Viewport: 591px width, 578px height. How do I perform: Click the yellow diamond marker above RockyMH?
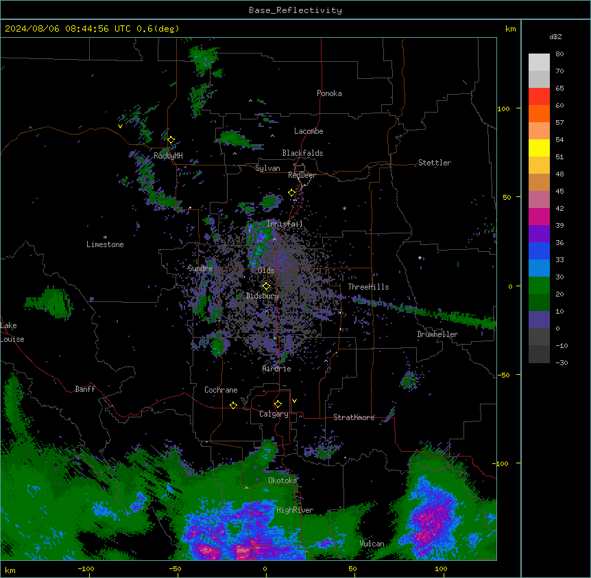(x=171, y=139)
